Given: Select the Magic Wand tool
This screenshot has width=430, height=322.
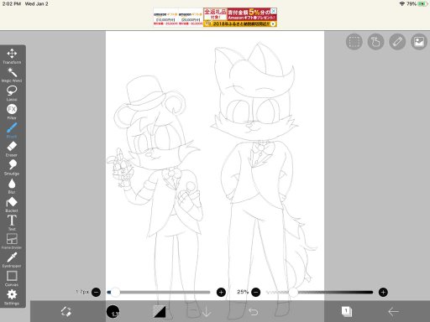Looking at the screenshot, I should [12, 75].
